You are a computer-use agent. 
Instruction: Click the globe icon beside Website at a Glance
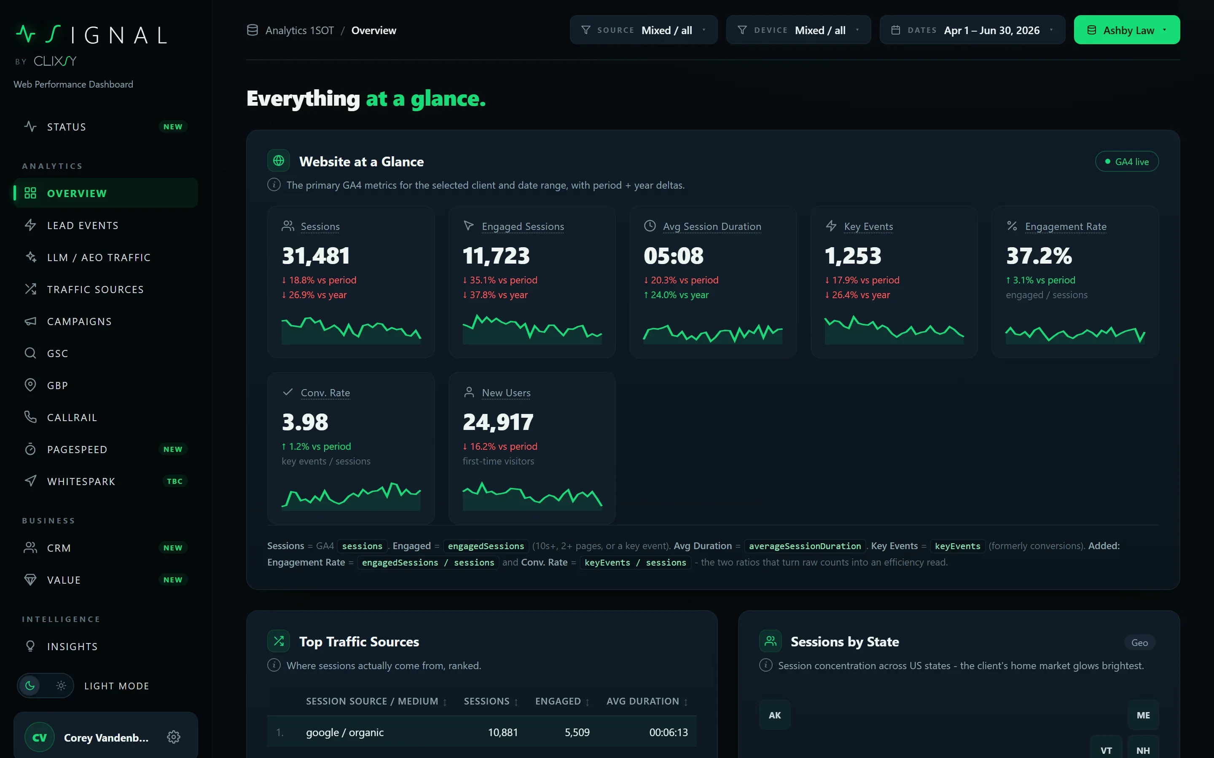[278, 161]
